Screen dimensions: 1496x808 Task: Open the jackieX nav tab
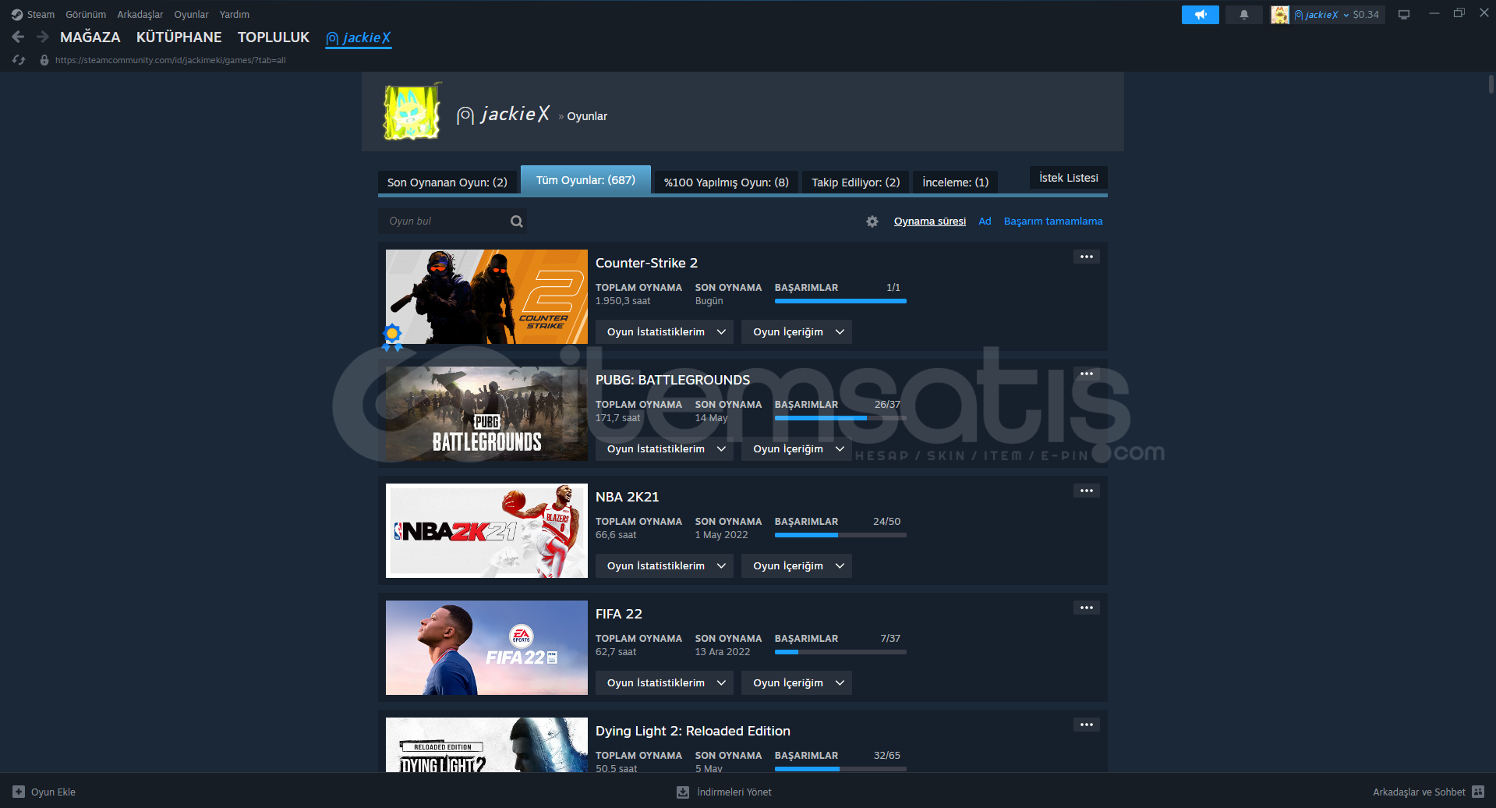click(359, 38)
